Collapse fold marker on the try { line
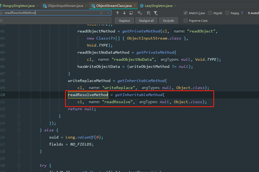259x172 pixels. pyautogui.click(x=19, y=165)
